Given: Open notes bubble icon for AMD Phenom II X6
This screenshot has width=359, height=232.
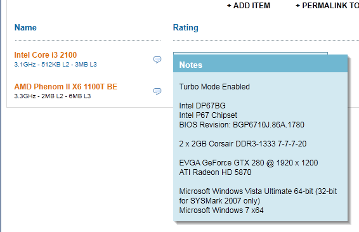Looking at the screenshot, I should click(x=157, y=91).
